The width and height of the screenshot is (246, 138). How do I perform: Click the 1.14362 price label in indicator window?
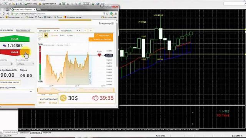pyautogui.click(x=224, y=112)
